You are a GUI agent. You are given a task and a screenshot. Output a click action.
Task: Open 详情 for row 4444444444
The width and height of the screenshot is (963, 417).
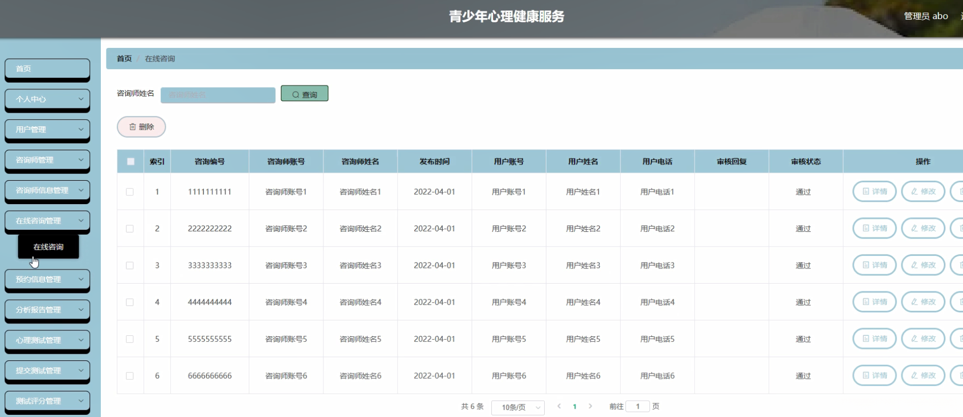click(875, 302)
